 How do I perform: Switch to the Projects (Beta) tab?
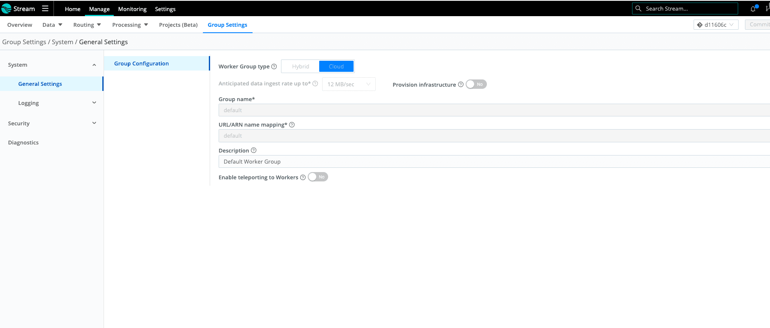(178, 25)
